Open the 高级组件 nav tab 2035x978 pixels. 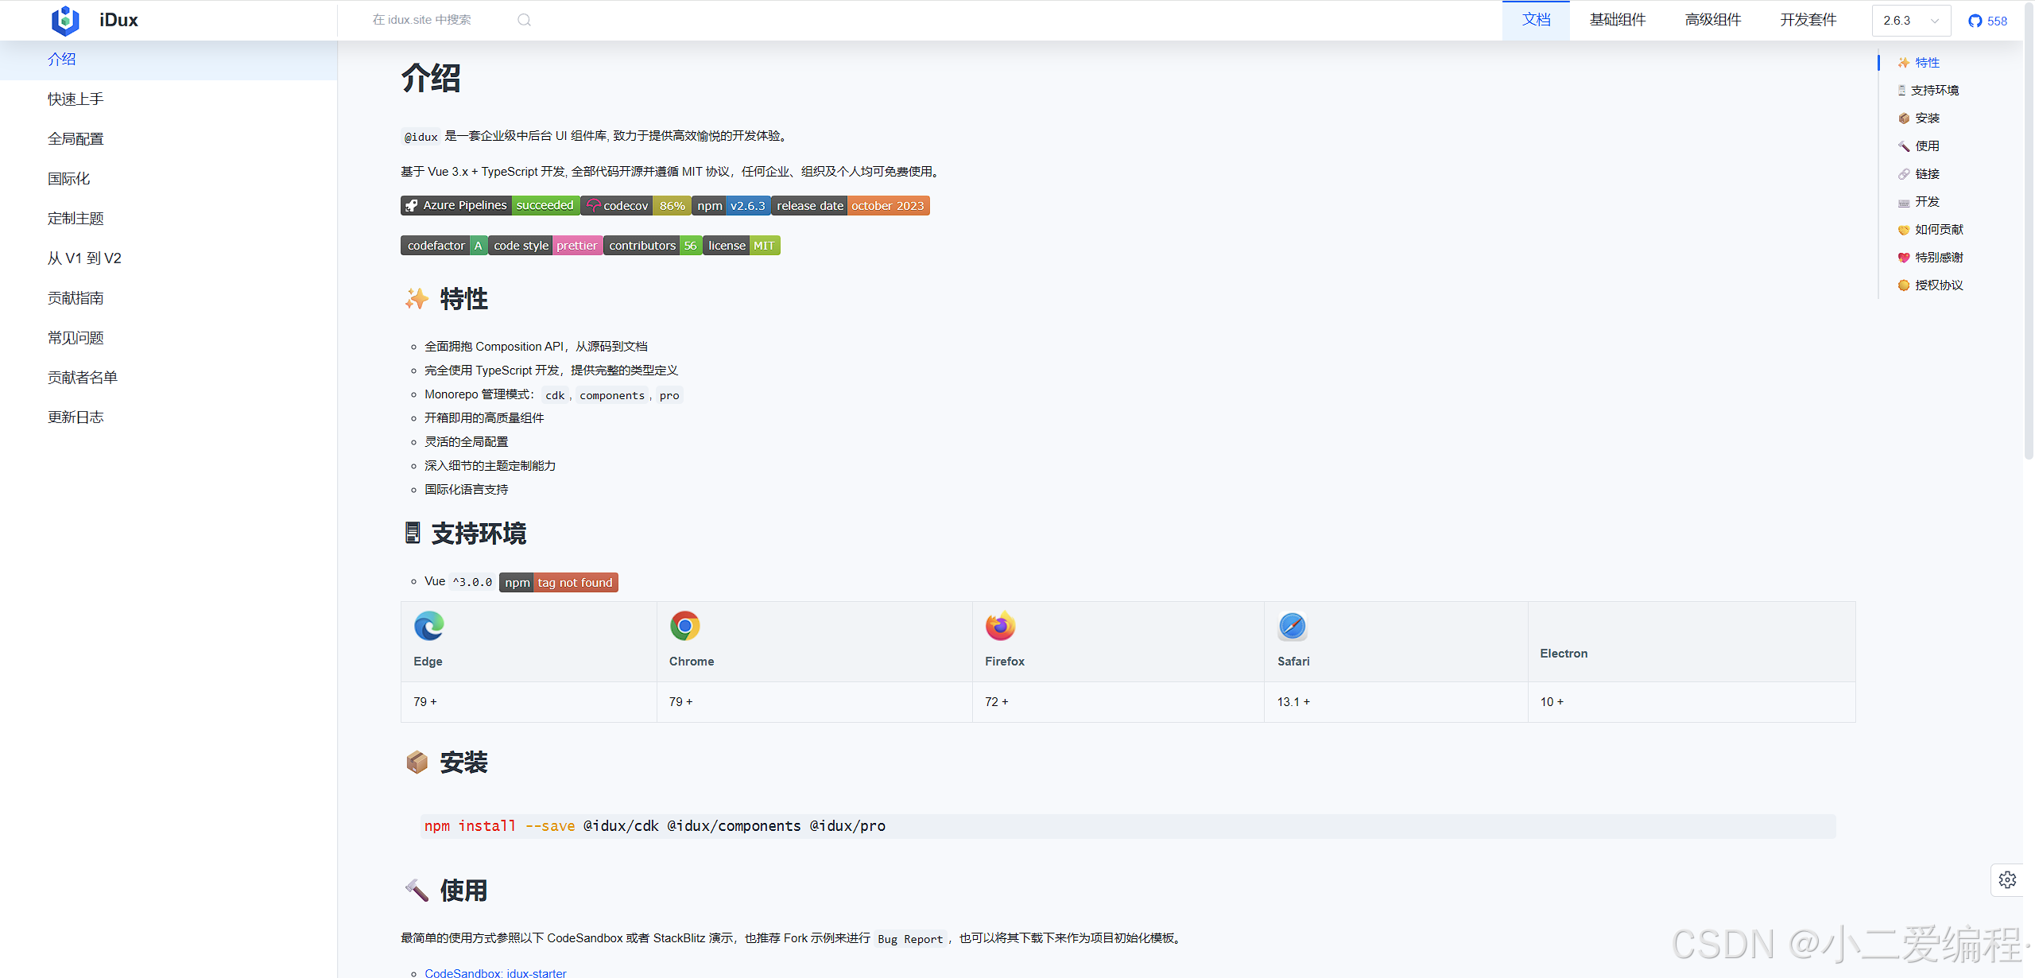[1712, 20]
